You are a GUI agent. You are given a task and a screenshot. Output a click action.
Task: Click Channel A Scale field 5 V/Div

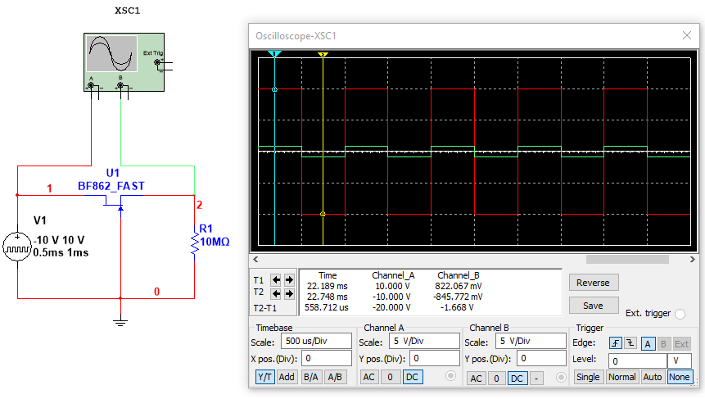click(x=424, y=341)
